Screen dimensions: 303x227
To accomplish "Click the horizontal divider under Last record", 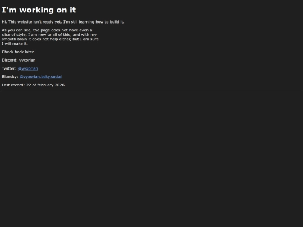I will click(151, 91).
